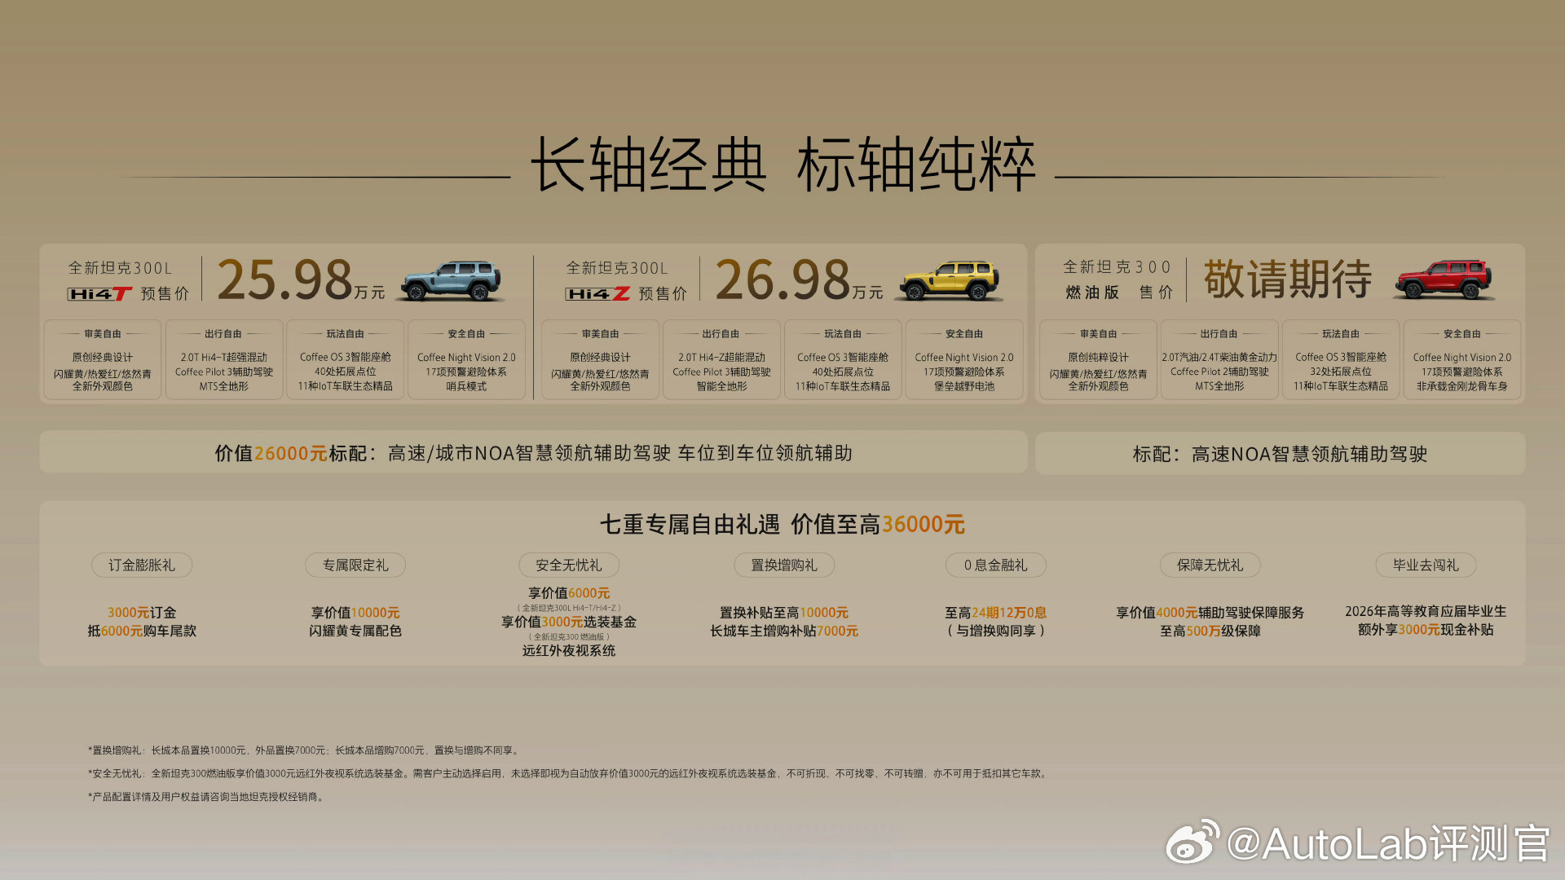Click the 至高24期12万0息 text
The height and width of the screenshot is (880, 1565).
tap(996, 613)
